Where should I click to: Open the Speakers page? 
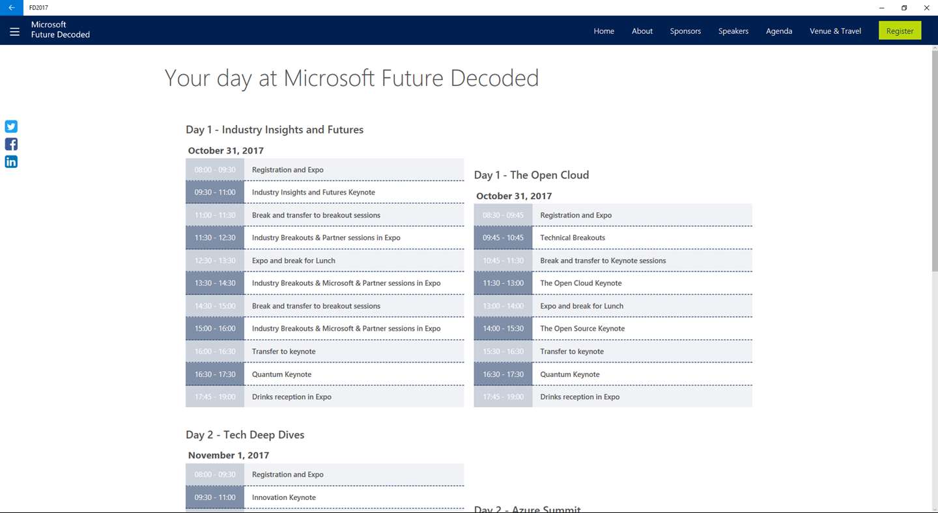pos(733,31)
